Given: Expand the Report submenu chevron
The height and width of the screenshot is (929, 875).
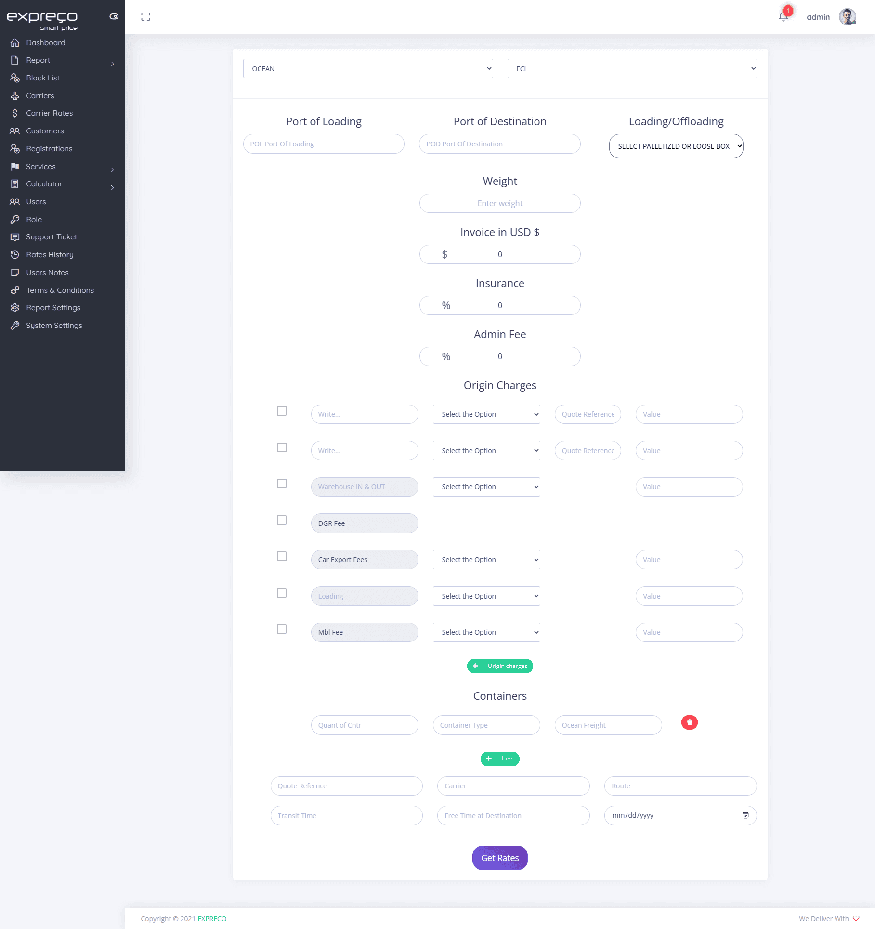Looking at the screenshot, I should coord(112,64).
